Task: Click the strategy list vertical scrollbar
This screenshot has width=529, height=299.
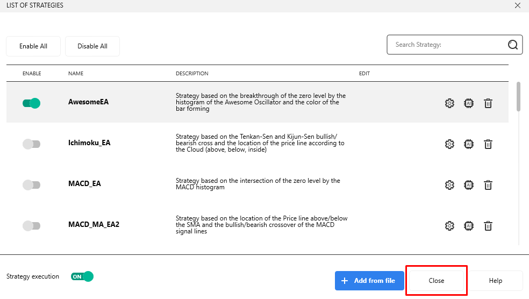Action: [519, 96]
